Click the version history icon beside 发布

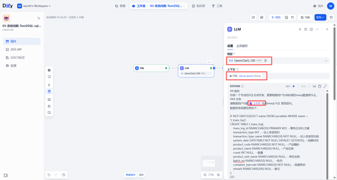331,17
